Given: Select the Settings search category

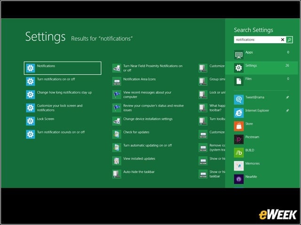Looking at the screenshot, I should pos(261,67).
